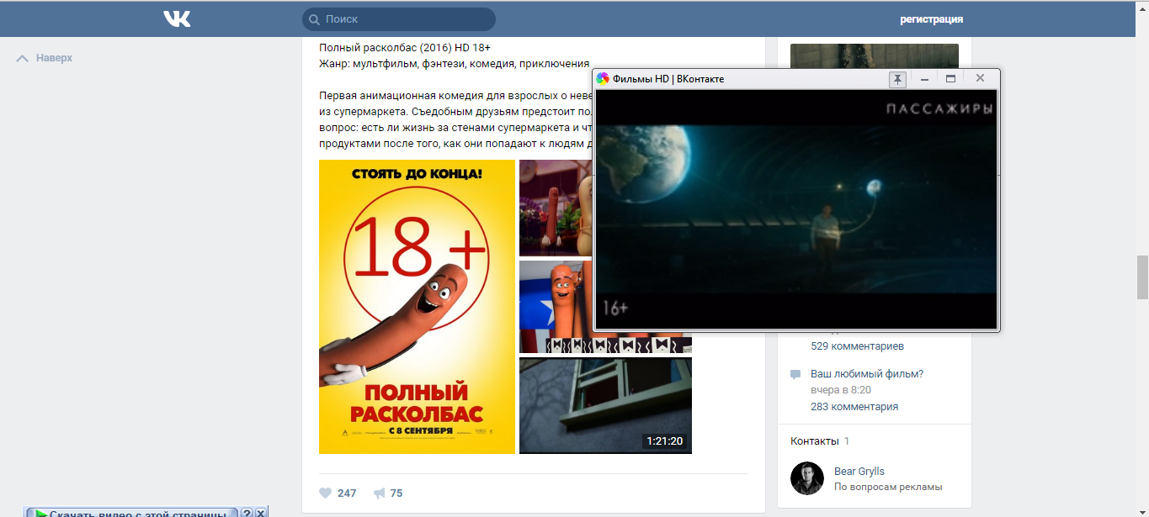1149x517 pixels.
Task: Click Bear Grylls avatar photo
Action: click(x=807, y=478)
